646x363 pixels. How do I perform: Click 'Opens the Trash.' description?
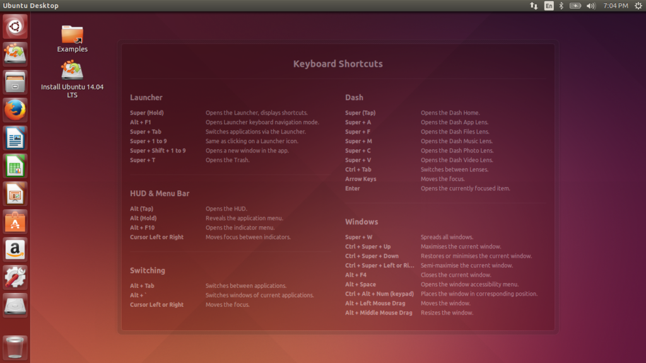click(227, 160)
